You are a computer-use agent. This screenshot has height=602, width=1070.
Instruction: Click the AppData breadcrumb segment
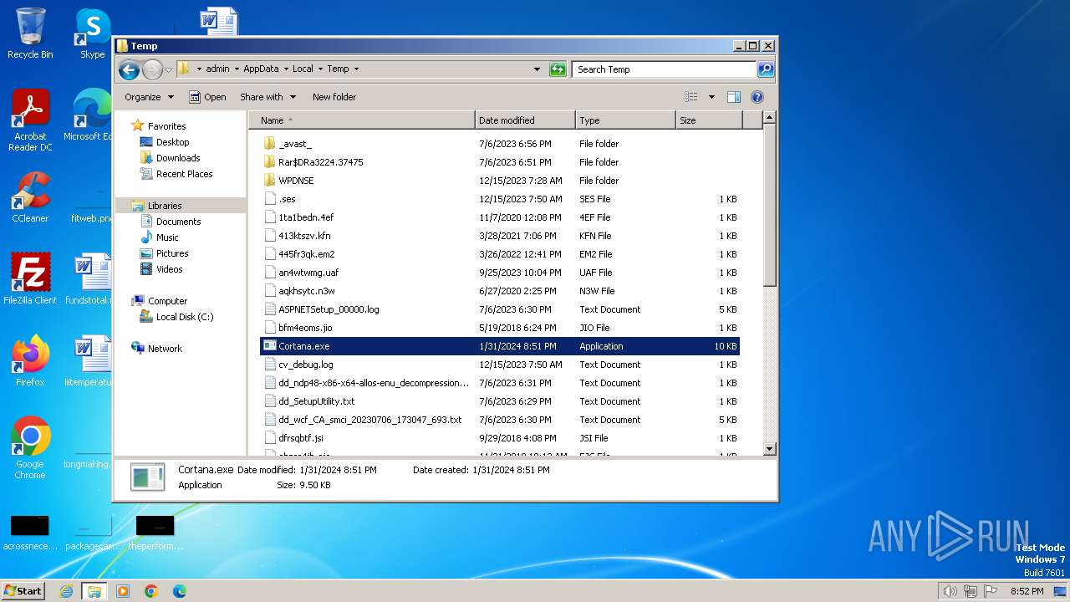[x=261, y=69]
